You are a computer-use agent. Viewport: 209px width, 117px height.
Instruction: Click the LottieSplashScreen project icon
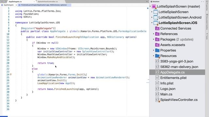(x=155, y=12)
